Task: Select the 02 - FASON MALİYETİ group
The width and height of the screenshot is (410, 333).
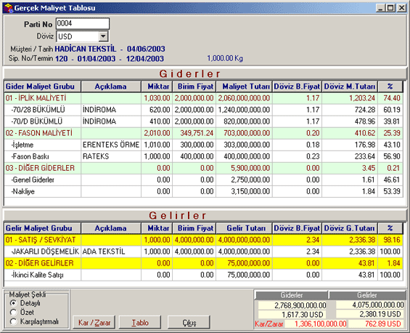Action: [203, 133]
